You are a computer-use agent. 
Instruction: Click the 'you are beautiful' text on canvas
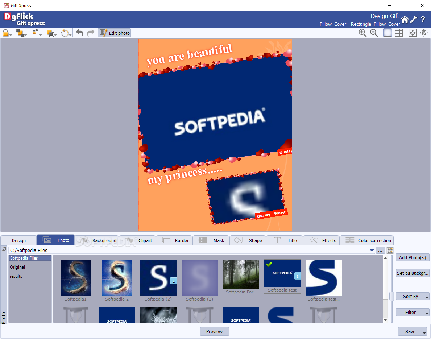189,55
